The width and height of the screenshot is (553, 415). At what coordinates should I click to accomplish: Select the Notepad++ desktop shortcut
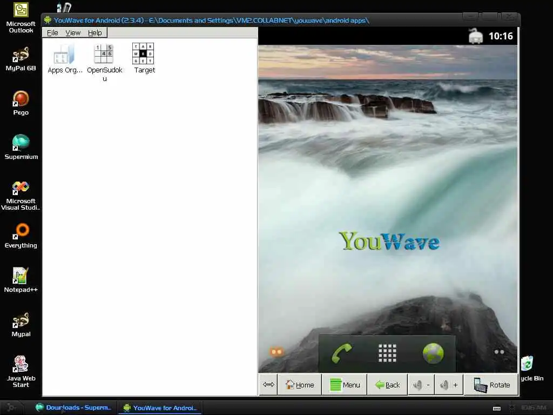pyautogui.click(x=21, y=280)
